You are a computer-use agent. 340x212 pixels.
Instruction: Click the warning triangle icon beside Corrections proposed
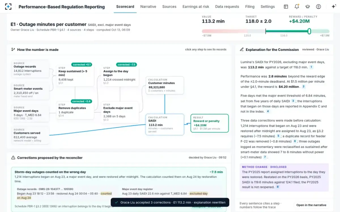[x=13, y=157]
